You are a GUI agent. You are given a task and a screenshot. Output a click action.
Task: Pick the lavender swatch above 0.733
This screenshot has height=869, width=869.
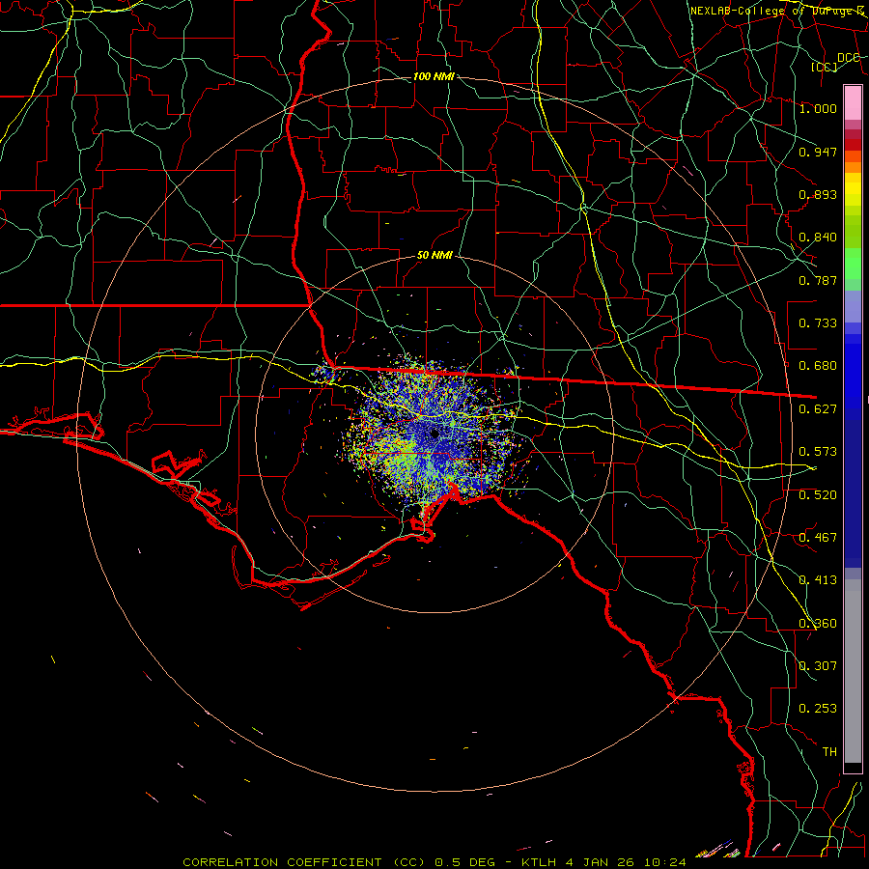click(x=853, y=306)
